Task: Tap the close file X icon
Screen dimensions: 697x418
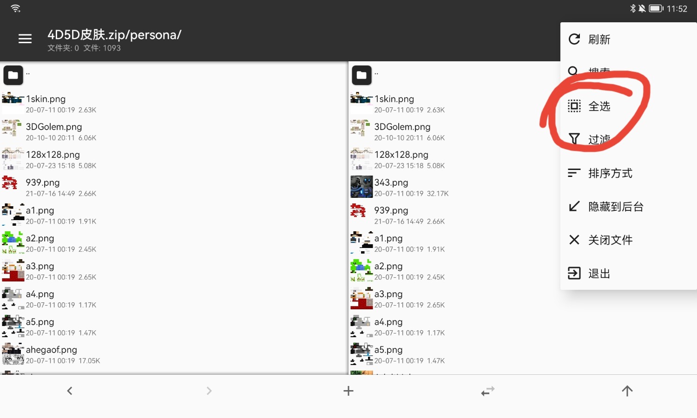Action: click(574, 240)
